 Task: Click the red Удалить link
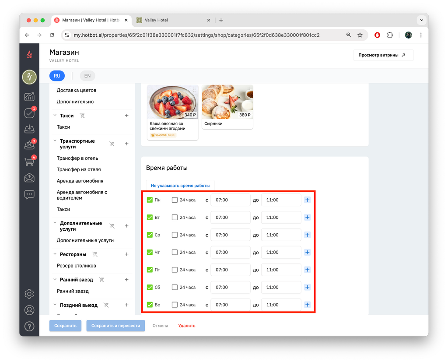[x=187, y=326]
